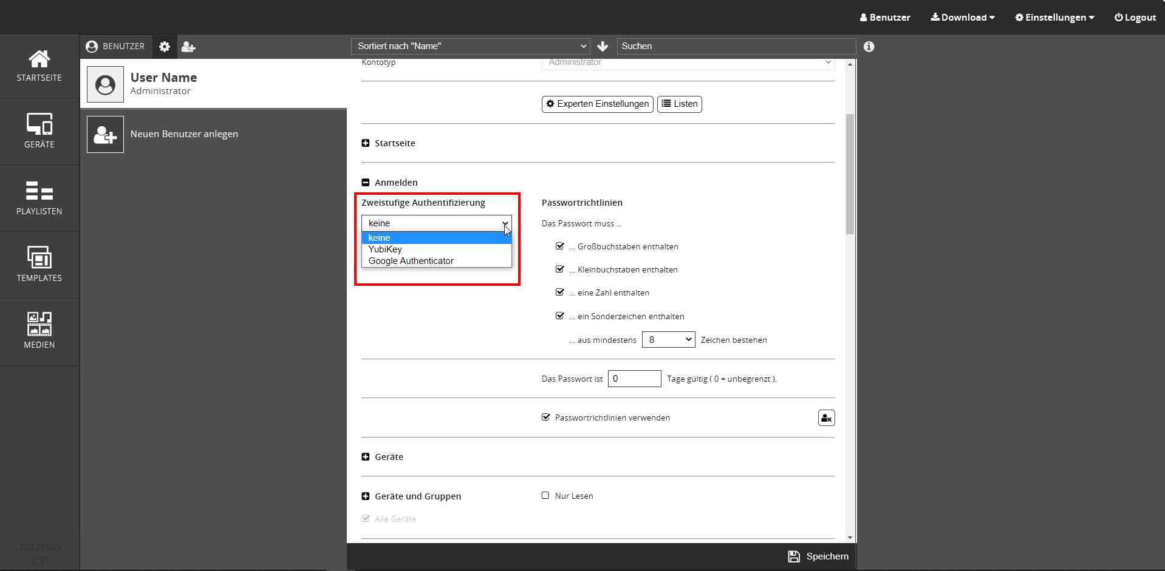Image resolution: width=1165 pixels, height=571 pixels.
Task: Click the gear settings icon beside Benutzer
Action: pyautogui.click(x=165, y=47)
